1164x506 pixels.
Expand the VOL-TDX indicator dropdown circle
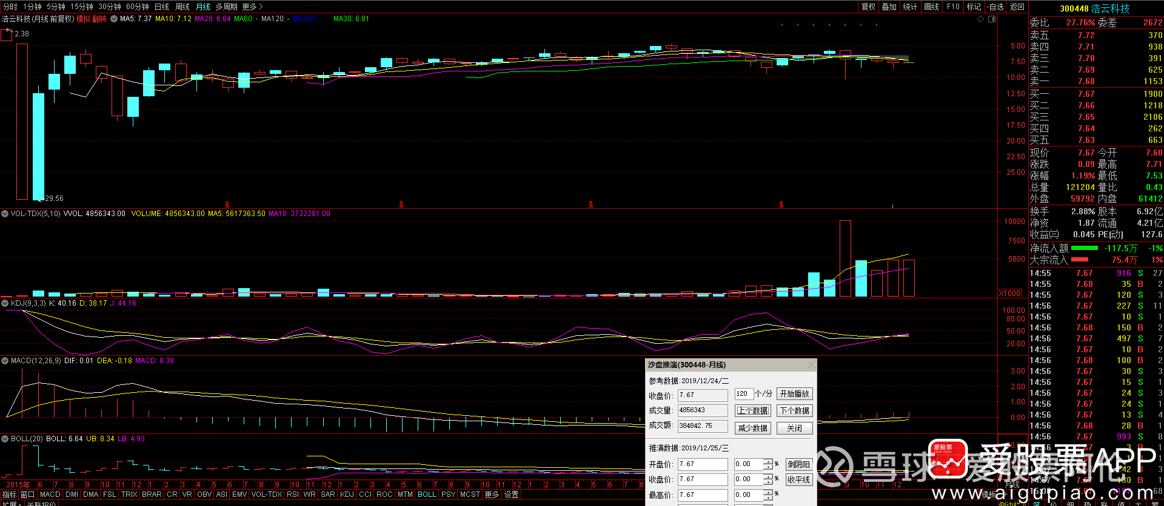(x=5, y=214)
